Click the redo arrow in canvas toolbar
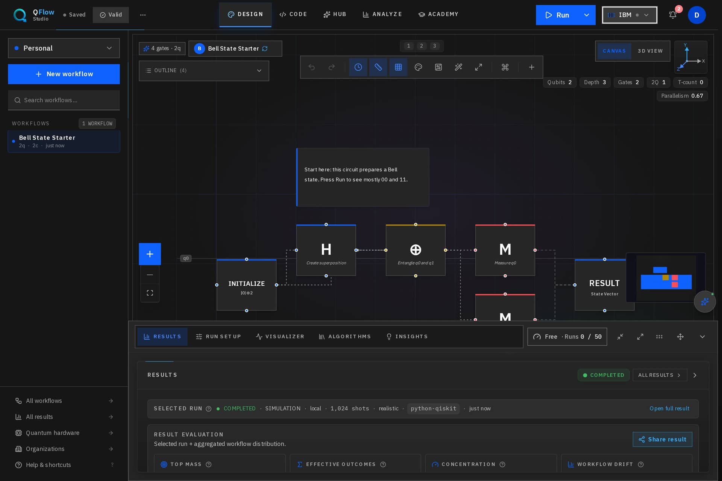 pyautogui.click(x=331, y=67)
